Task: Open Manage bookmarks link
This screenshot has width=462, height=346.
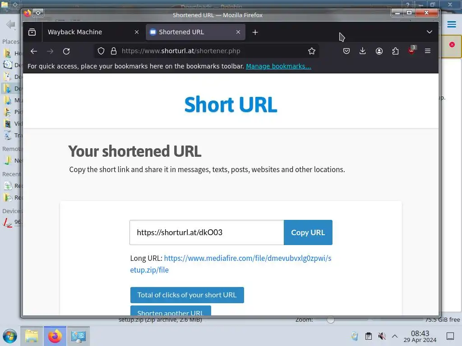Action: coord(278,66)
